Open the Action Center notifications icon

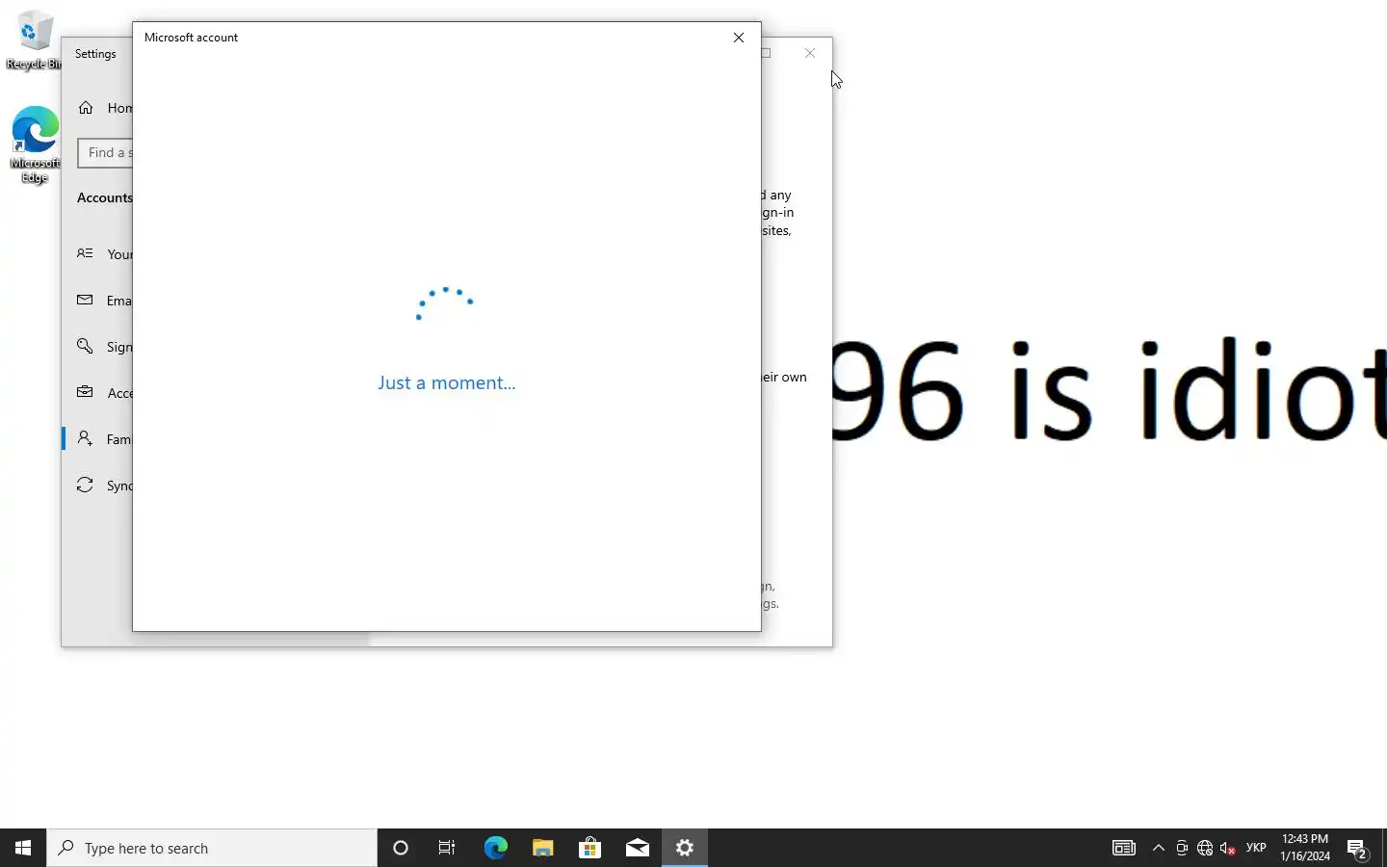[1358, 849]
